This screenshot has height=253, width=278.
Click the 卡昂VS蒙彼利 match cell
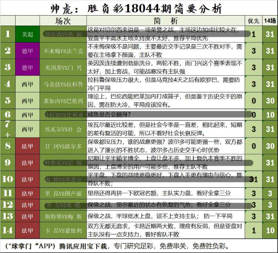(63, 230)
